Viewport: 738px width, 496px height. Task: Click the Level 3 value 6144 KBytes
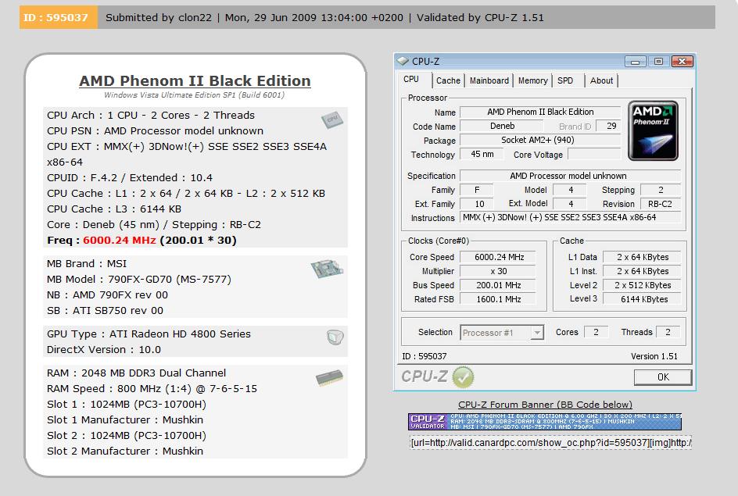642,299
